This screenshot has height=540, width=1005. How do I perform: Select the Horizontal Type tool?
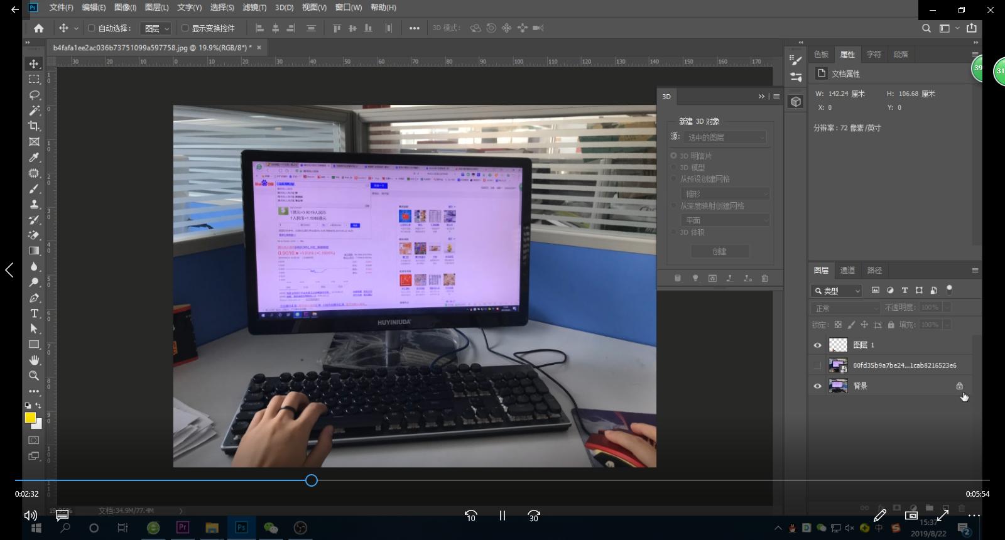(x=34, y=313)
